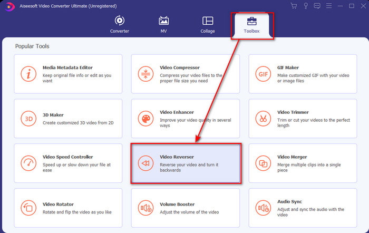
Task: Launch 3D Maker title
Action: 53,115
